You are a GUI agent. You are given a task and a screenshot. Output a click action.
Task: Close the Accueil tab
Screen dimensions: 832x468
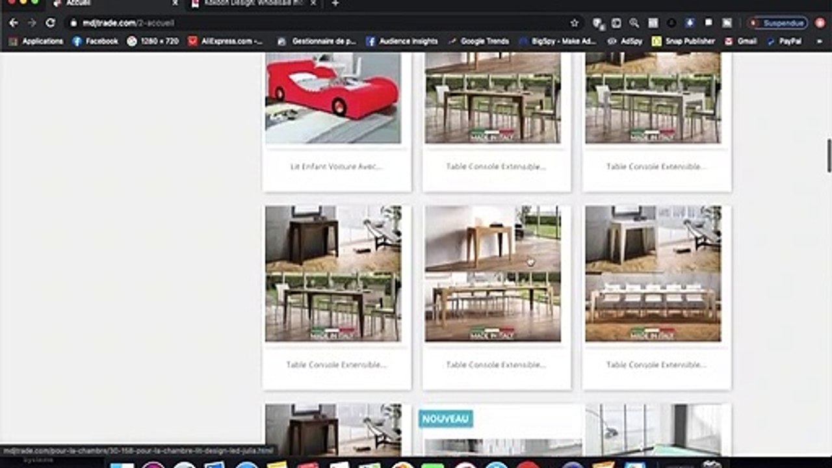175,3
